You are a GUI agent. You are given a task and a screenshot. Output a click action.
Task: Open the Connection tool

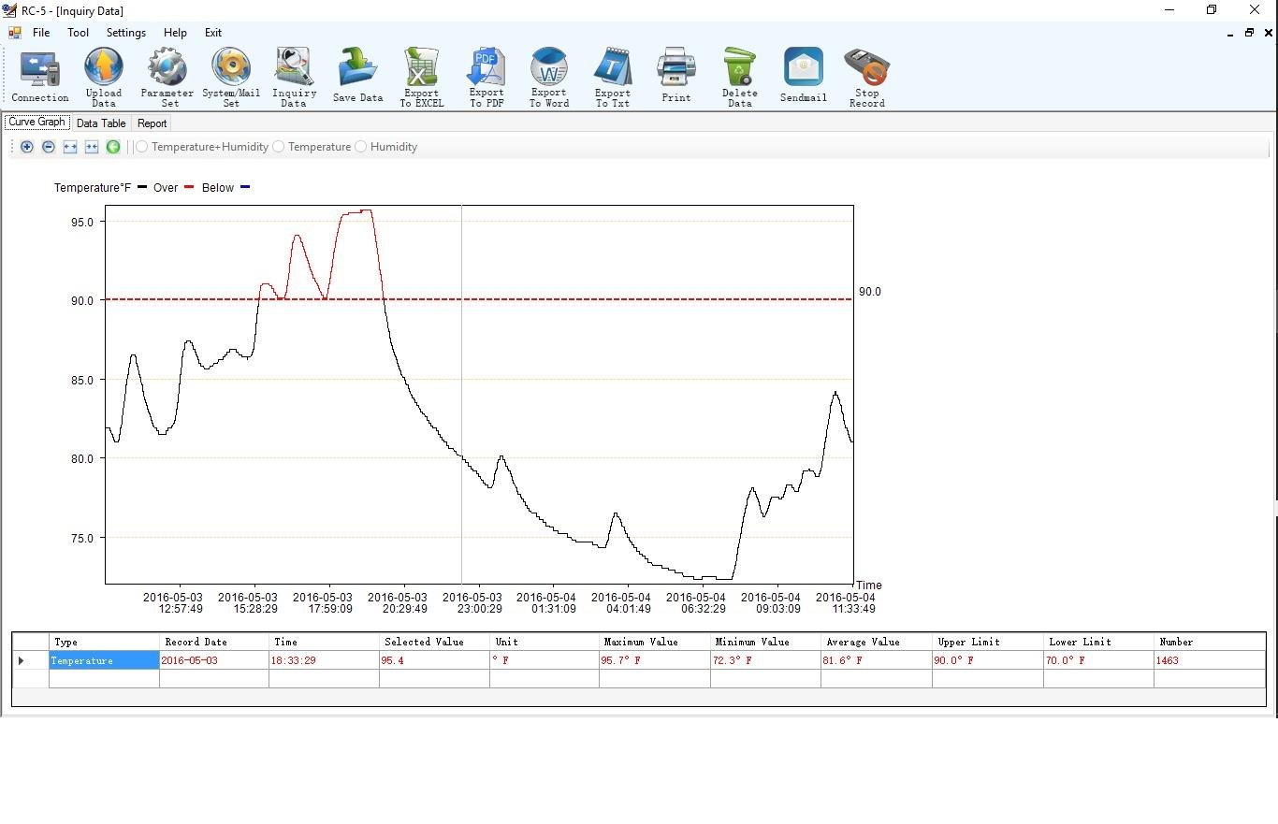coord(40,77)
